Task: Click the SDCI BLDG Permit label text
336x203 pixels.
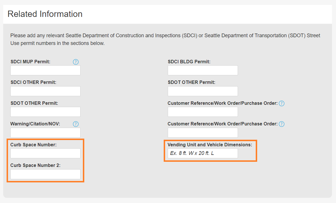Action: tap(189, 62)
